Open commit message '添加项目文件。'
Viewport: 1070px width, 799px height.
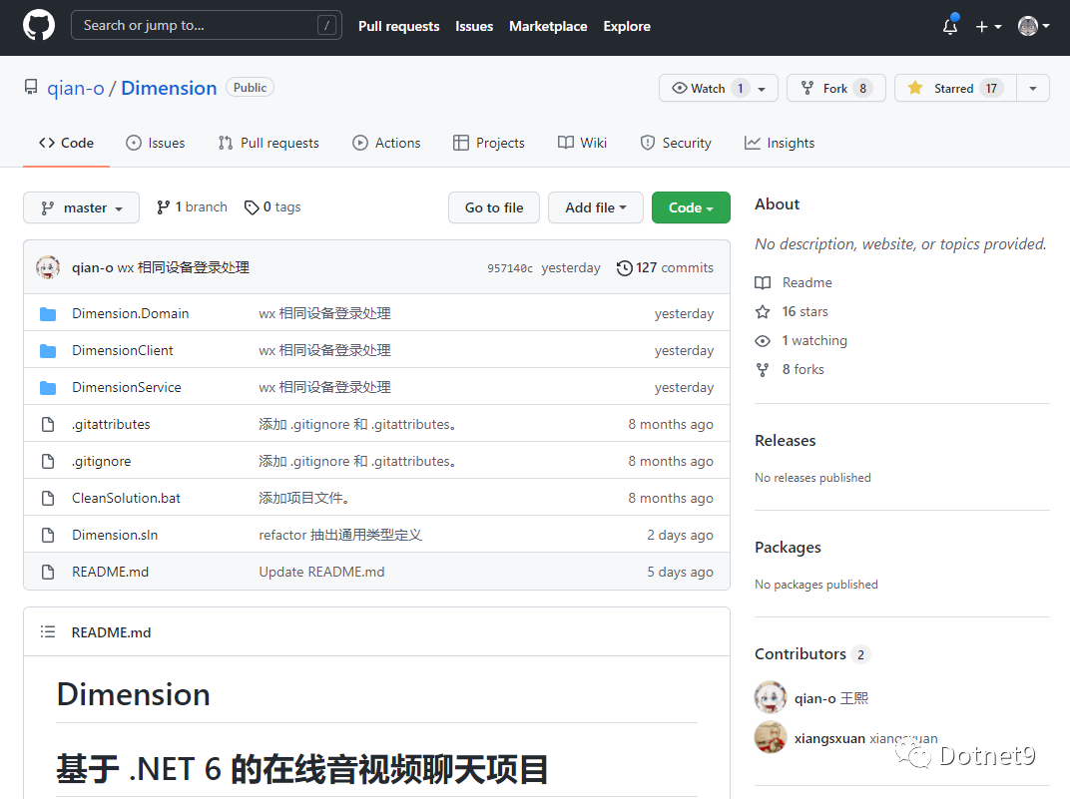304,499
